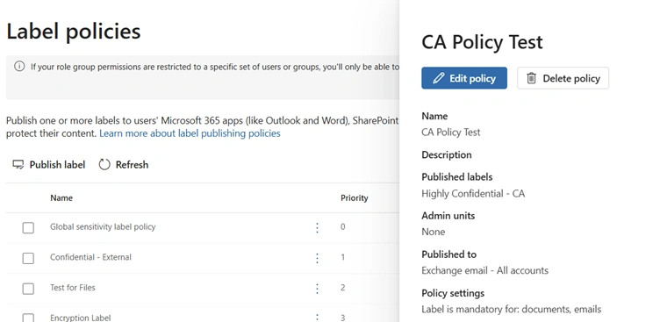
Task: Click the Label policies page heading
Action: (x=73, y=32)
